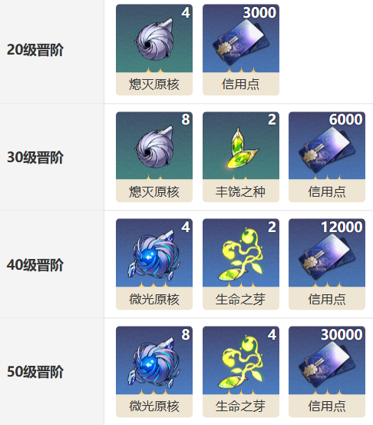Click 信用点 card showing 6000
Viewport: 373px width, 425px height.
(x=327, y=157)
